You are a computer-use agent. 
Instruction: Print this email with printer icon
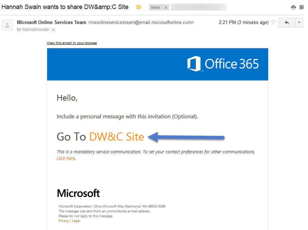coord(293,7)
